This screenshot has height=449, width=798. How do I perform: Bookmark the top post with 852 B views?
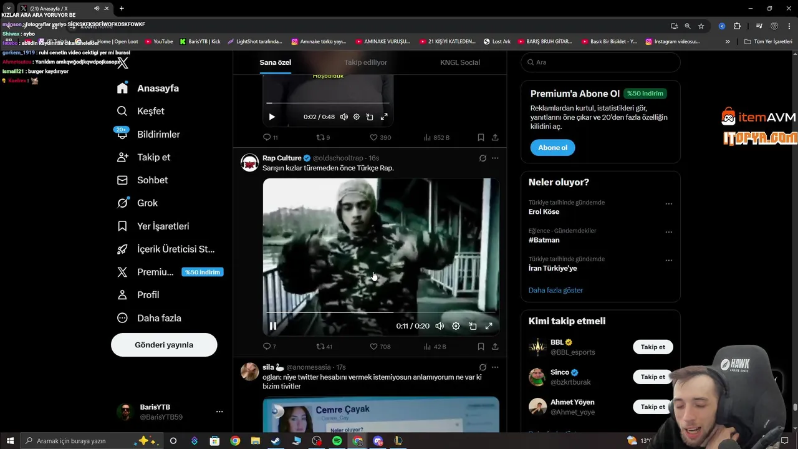(x=481, y=137)
